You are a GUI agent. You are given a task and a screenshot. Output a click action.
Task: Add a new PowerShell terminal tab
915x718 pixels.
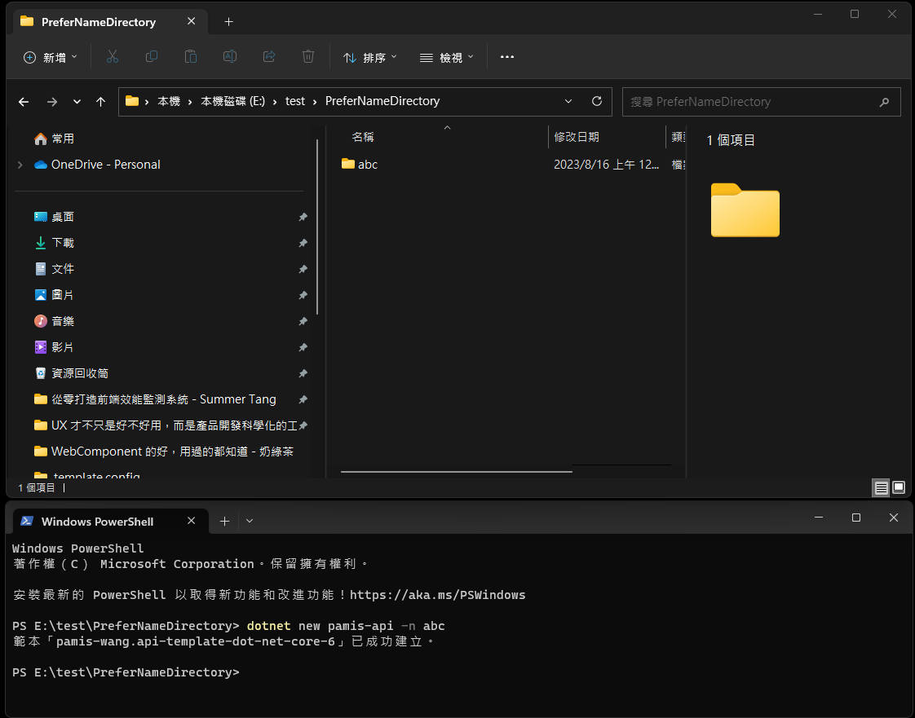pyautogui.click(x=224, y=522)
